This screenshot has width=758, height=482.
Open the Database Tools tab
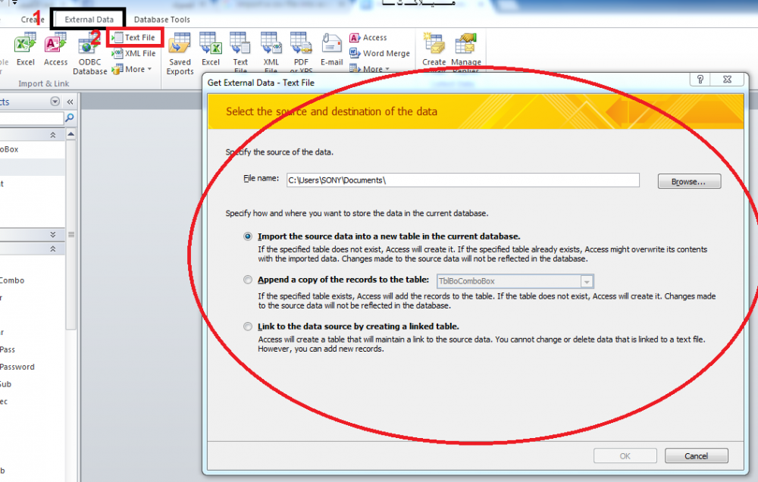click(x=162, y=20)
